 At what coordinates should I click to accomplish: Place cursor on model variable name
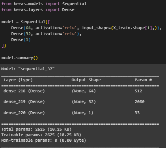click(x=7, y=22)
